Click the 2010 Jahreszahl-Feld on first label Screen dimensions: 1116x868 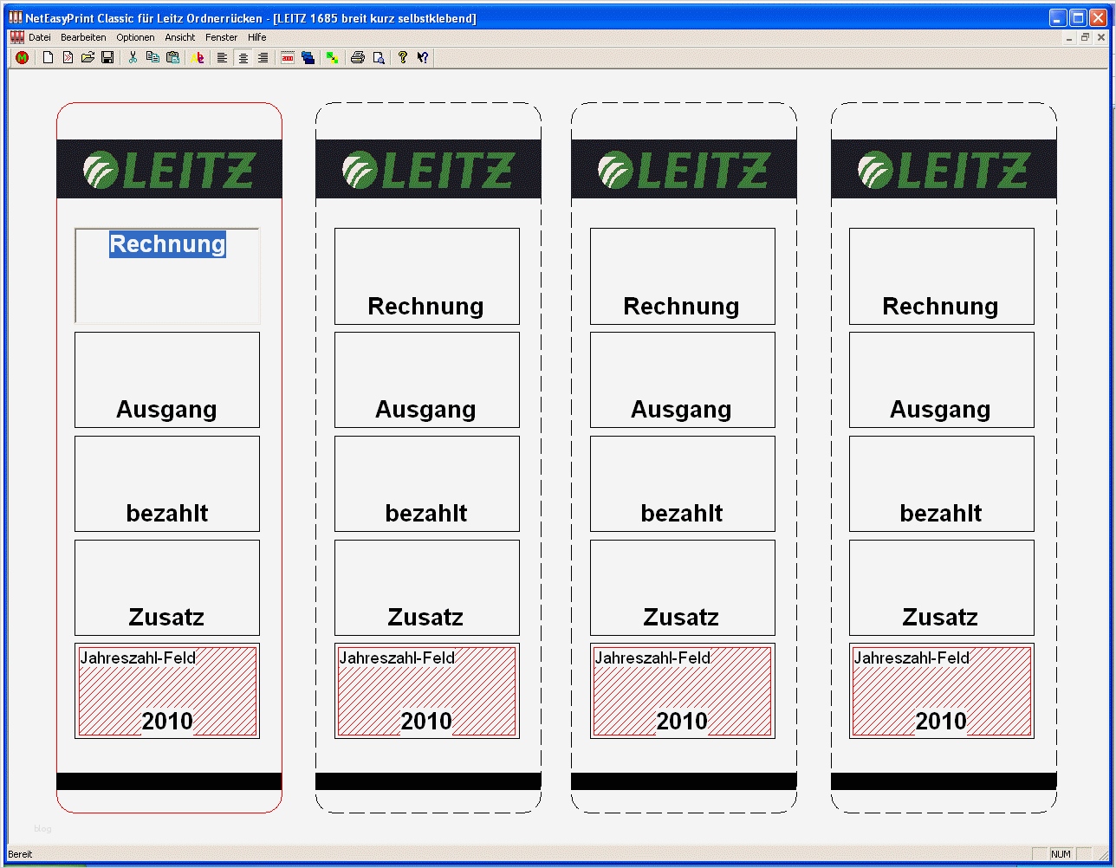point(167,691)
